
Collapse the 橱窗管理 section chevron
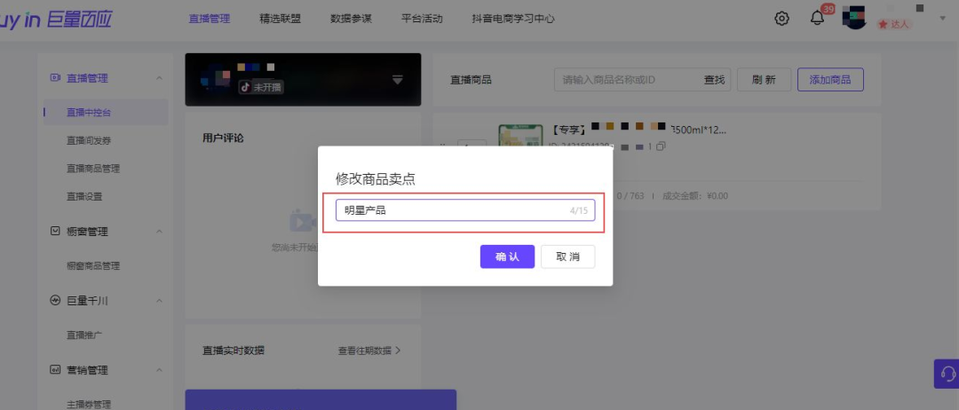[x=159, y=231]
